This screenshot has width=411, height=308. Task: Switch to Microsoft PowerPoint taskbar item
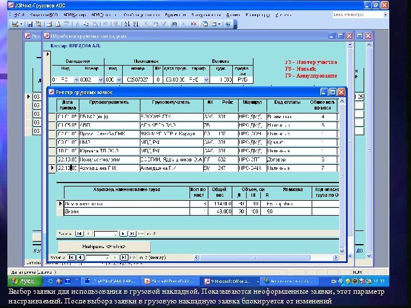(x=171, y=281)
